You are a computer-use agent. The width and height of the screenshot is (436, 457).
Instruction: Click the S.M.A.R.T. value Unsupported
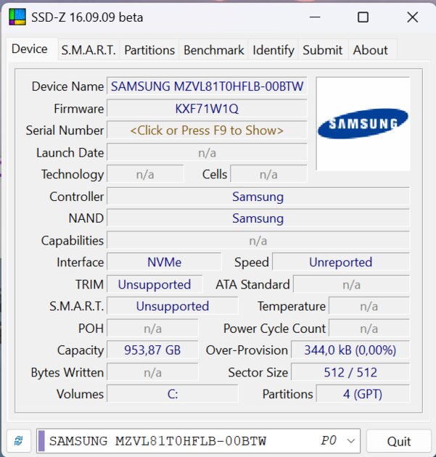coord(173,306)
